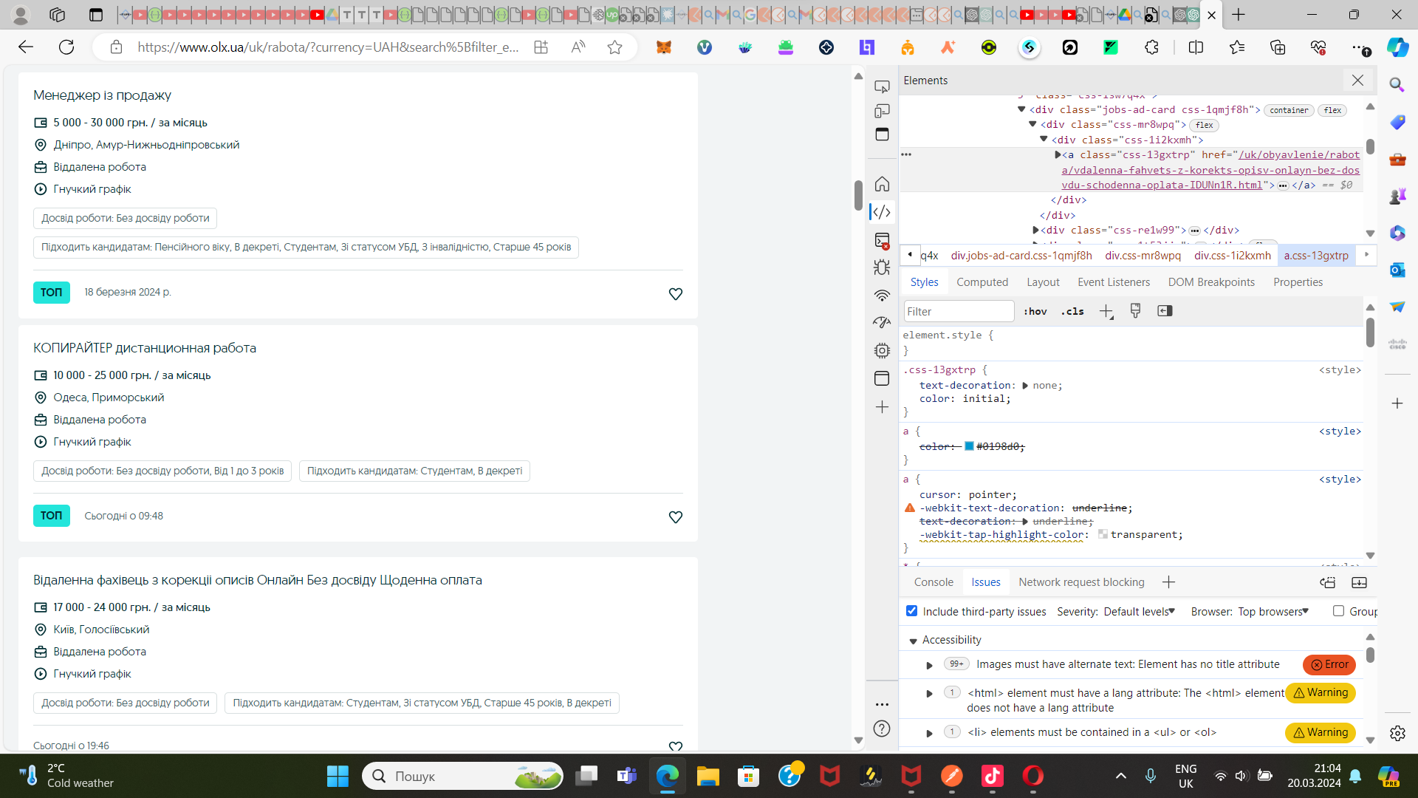Toggle the computed styles sidebar icon

tap(1165, 311)
